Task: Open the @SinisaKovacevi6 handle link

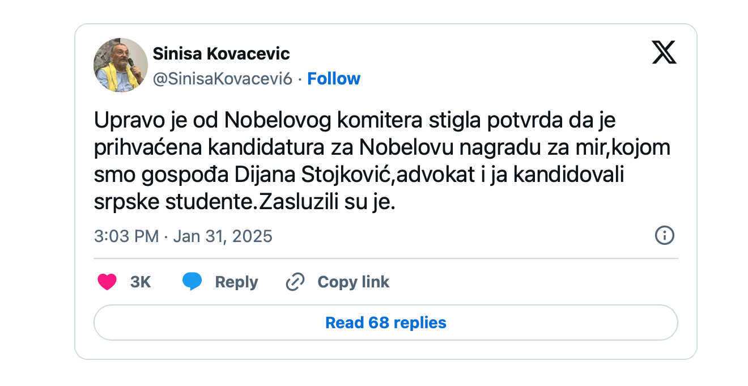Action: tap(222, 79)
